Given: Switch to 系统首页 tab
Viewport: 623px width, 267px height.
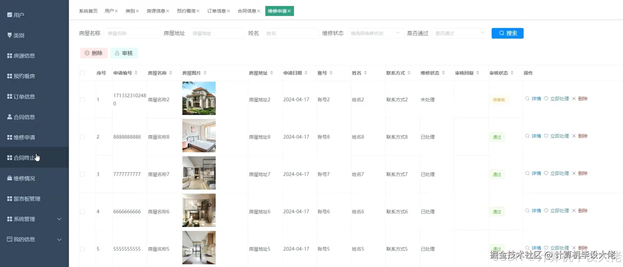Looking at the screenshot, I should [88, 11].
